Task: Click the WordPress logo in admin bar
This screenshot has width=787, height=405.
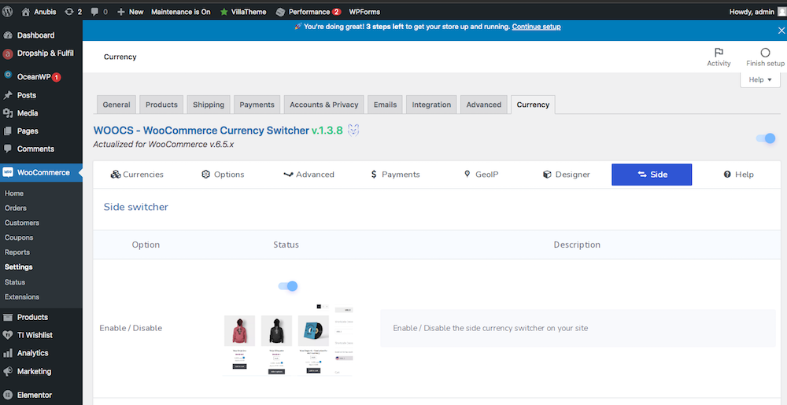Action: point(7,12)
